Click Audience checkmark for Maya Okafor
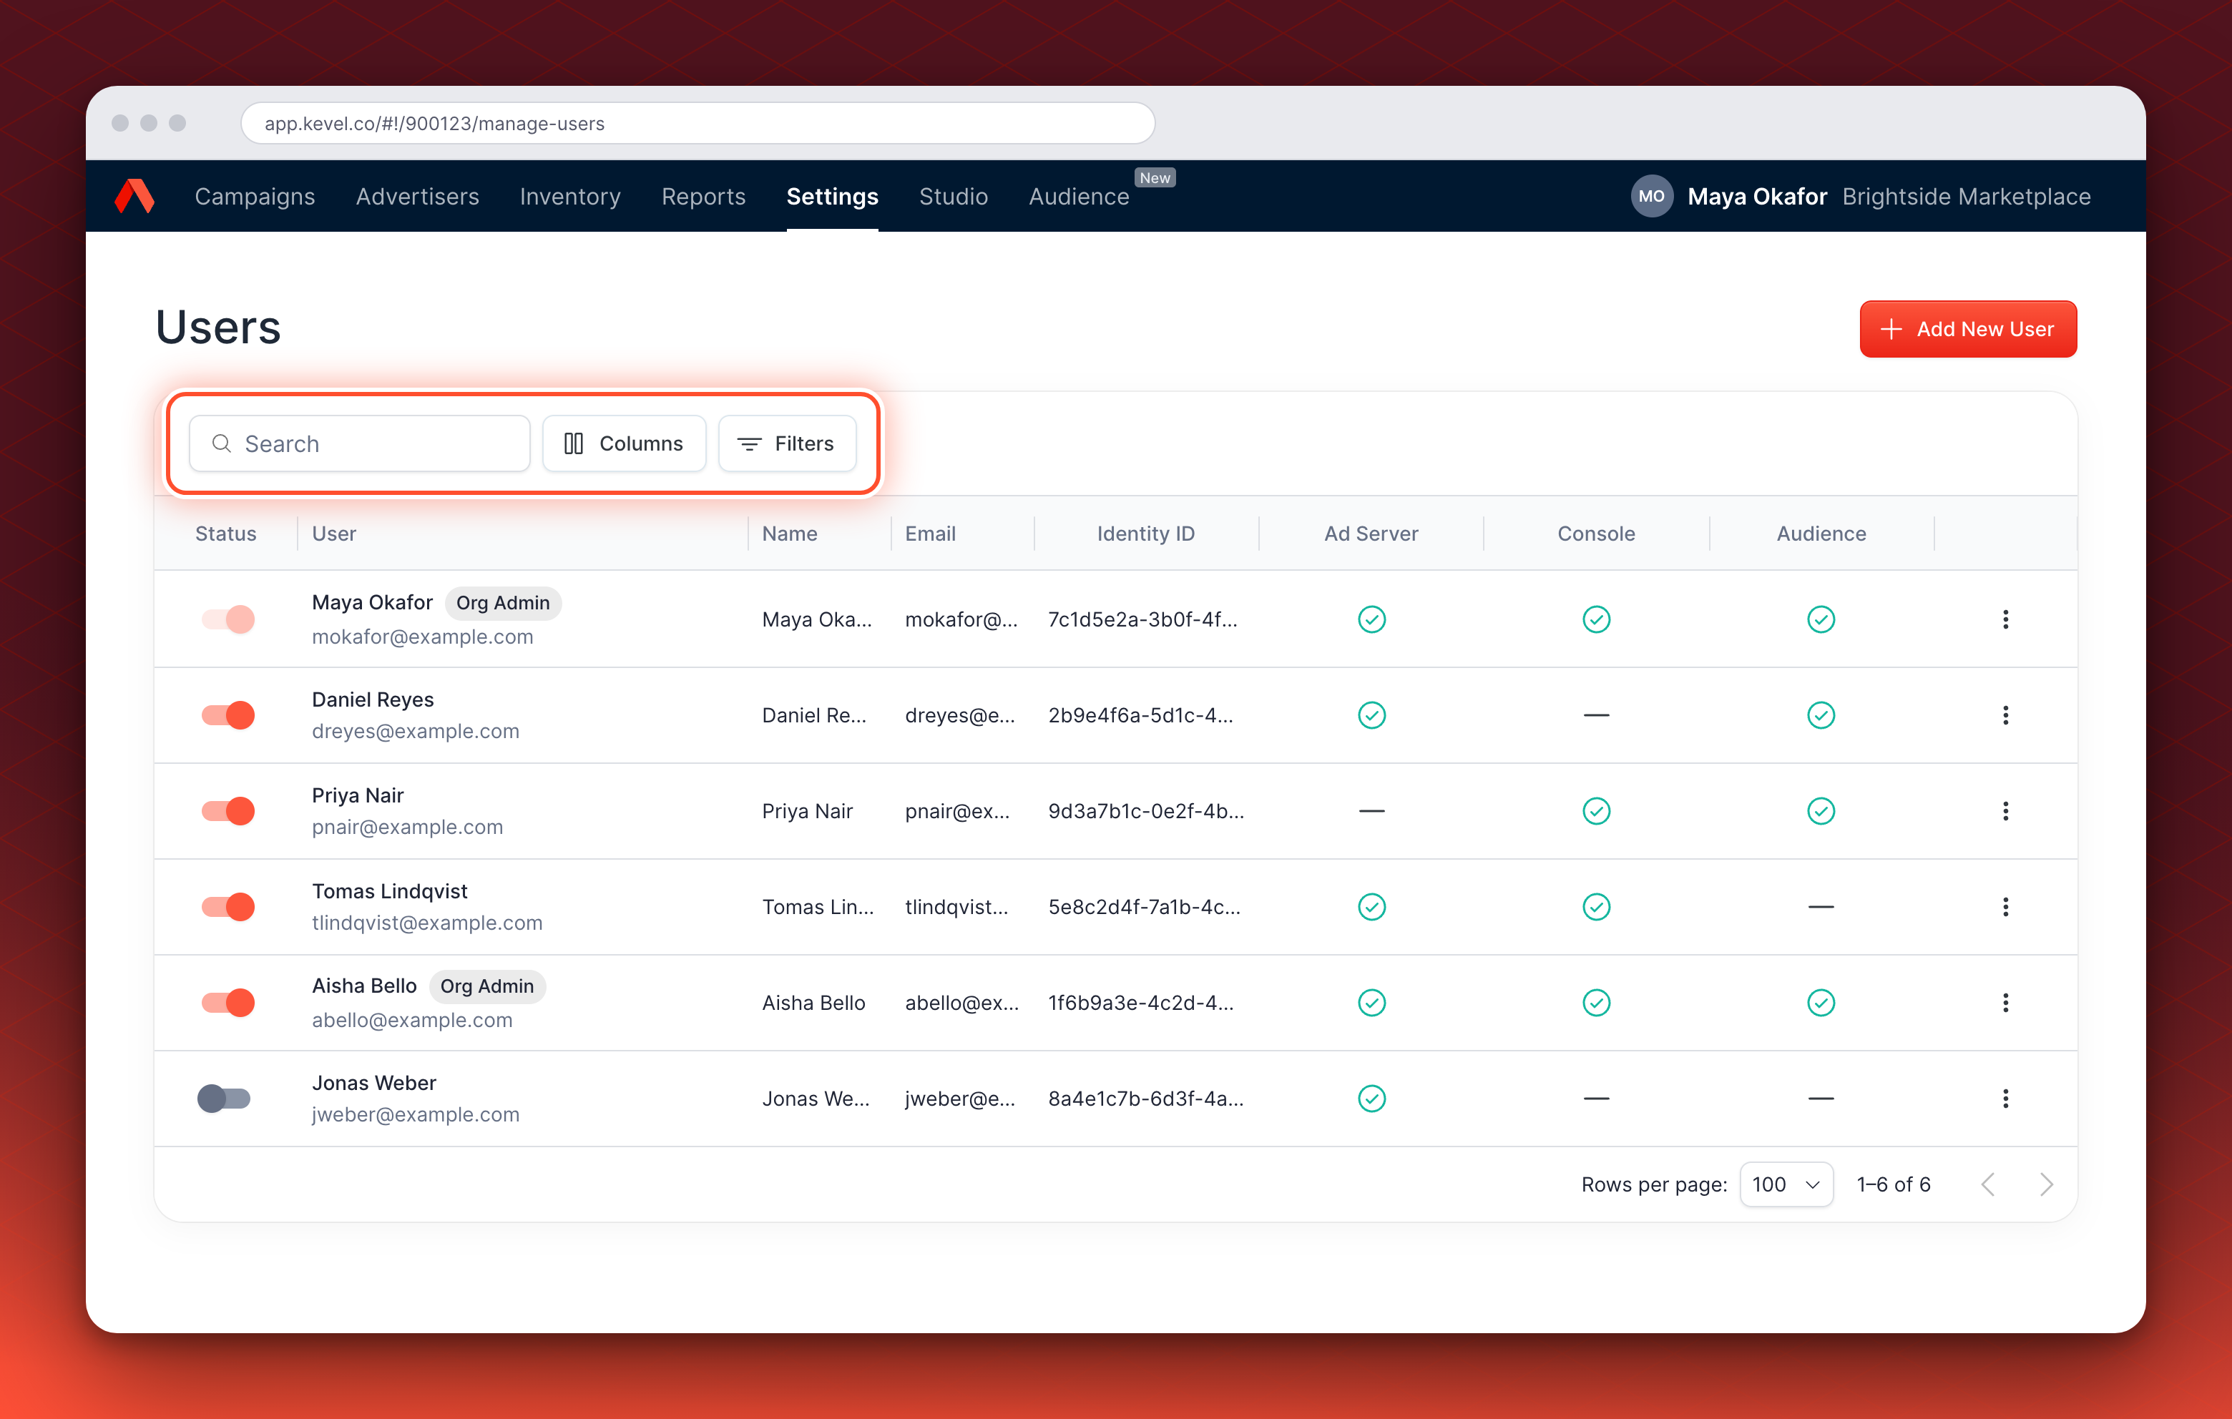This screenshot has width=2232, height=1419. (x=1821, y=619)
